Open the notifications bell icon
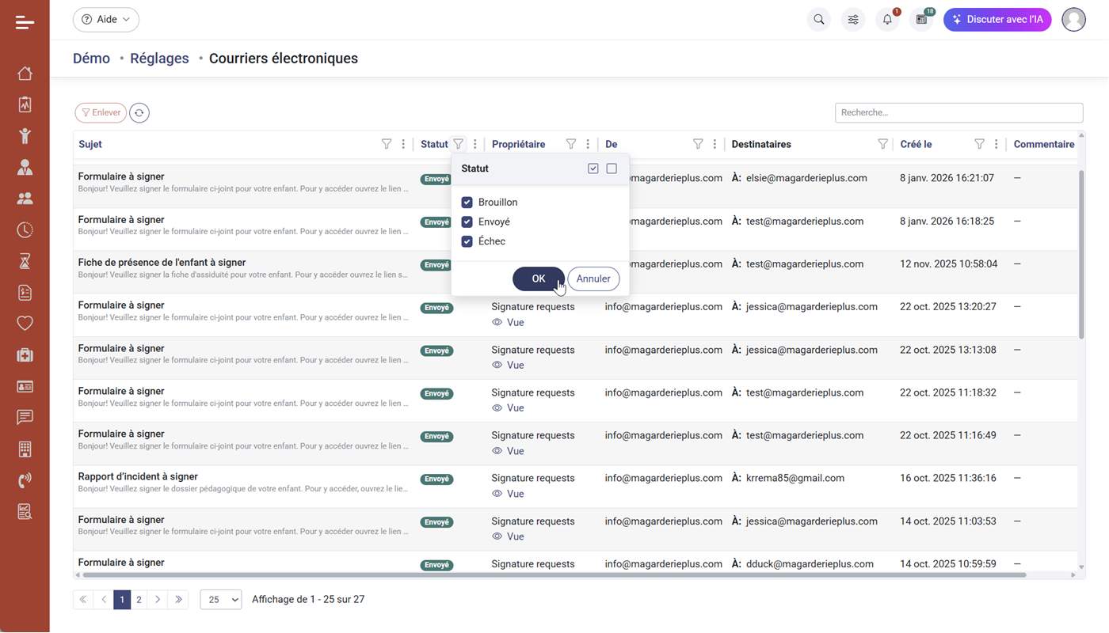This screenshot has height=633, width=1109. point(887,20)
